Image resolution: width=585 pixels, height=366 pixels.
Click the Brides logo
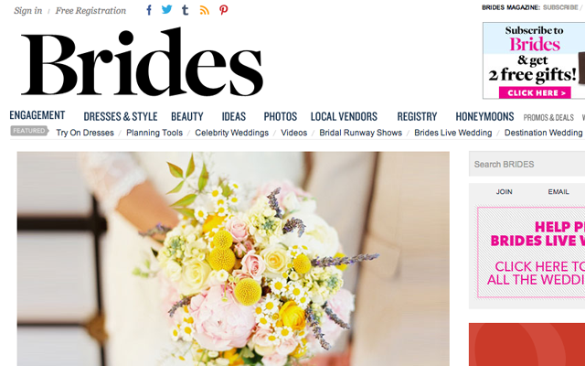143,61
